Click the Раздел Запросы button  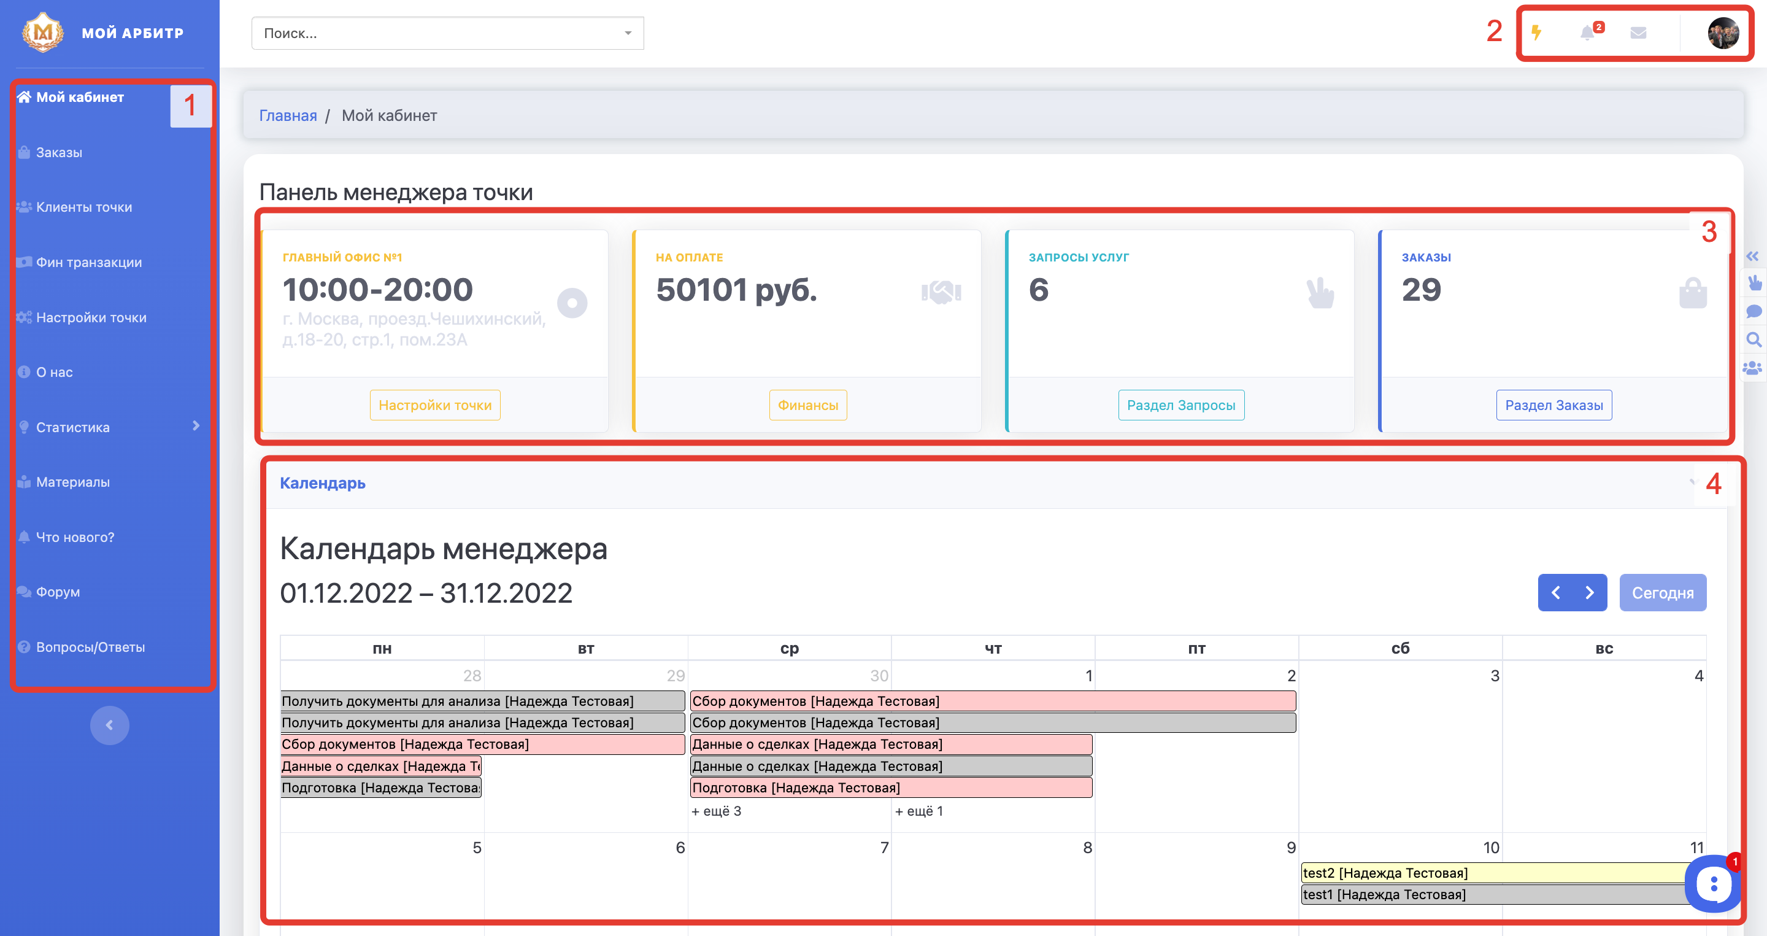coord(1180,405)
